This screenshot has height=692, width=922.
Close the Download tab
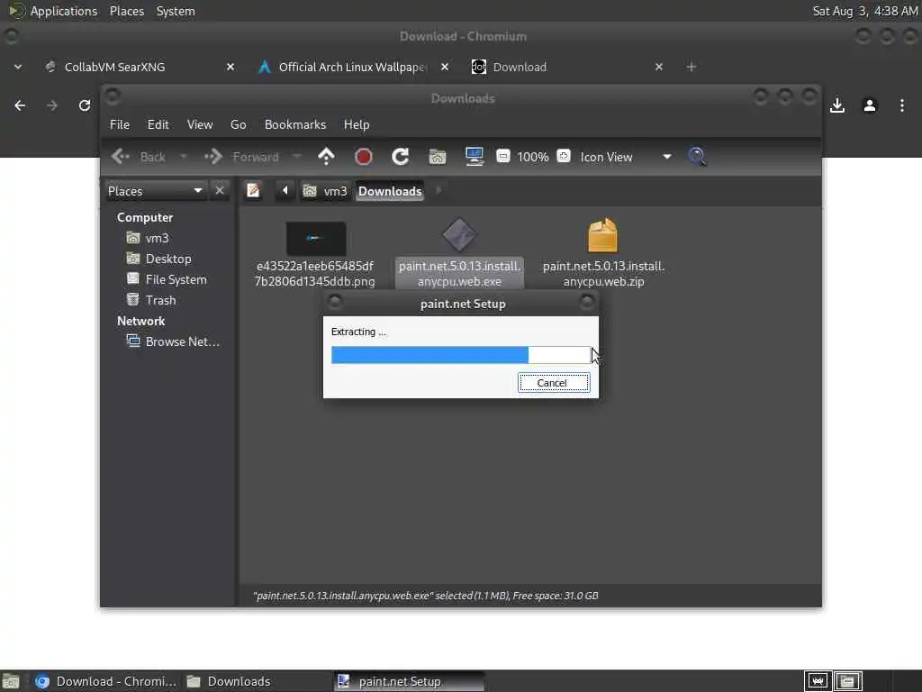(659, 67)
